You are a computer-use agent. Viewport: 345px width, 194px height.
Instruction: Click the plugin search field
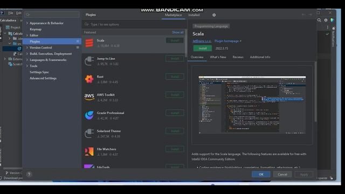tap(134, 24)
